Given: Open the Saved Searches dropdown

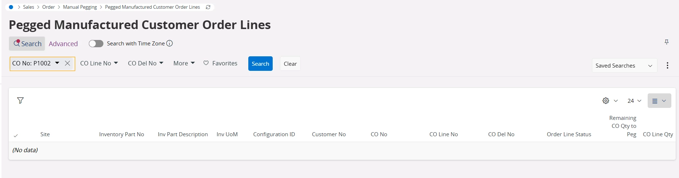Looking at the screenshot, I should click(x=624, y=65).
